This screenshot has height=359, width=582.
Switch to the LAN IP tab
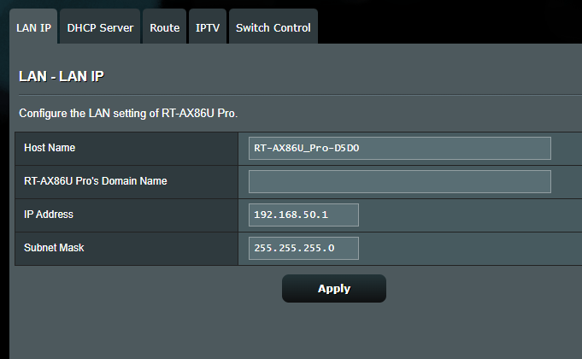[33, 26]
